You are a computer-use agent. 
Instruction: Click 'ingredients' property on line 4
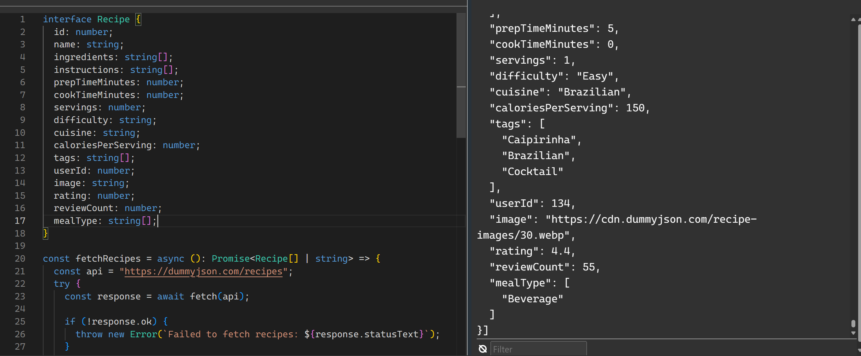click(x=84, y=57)
